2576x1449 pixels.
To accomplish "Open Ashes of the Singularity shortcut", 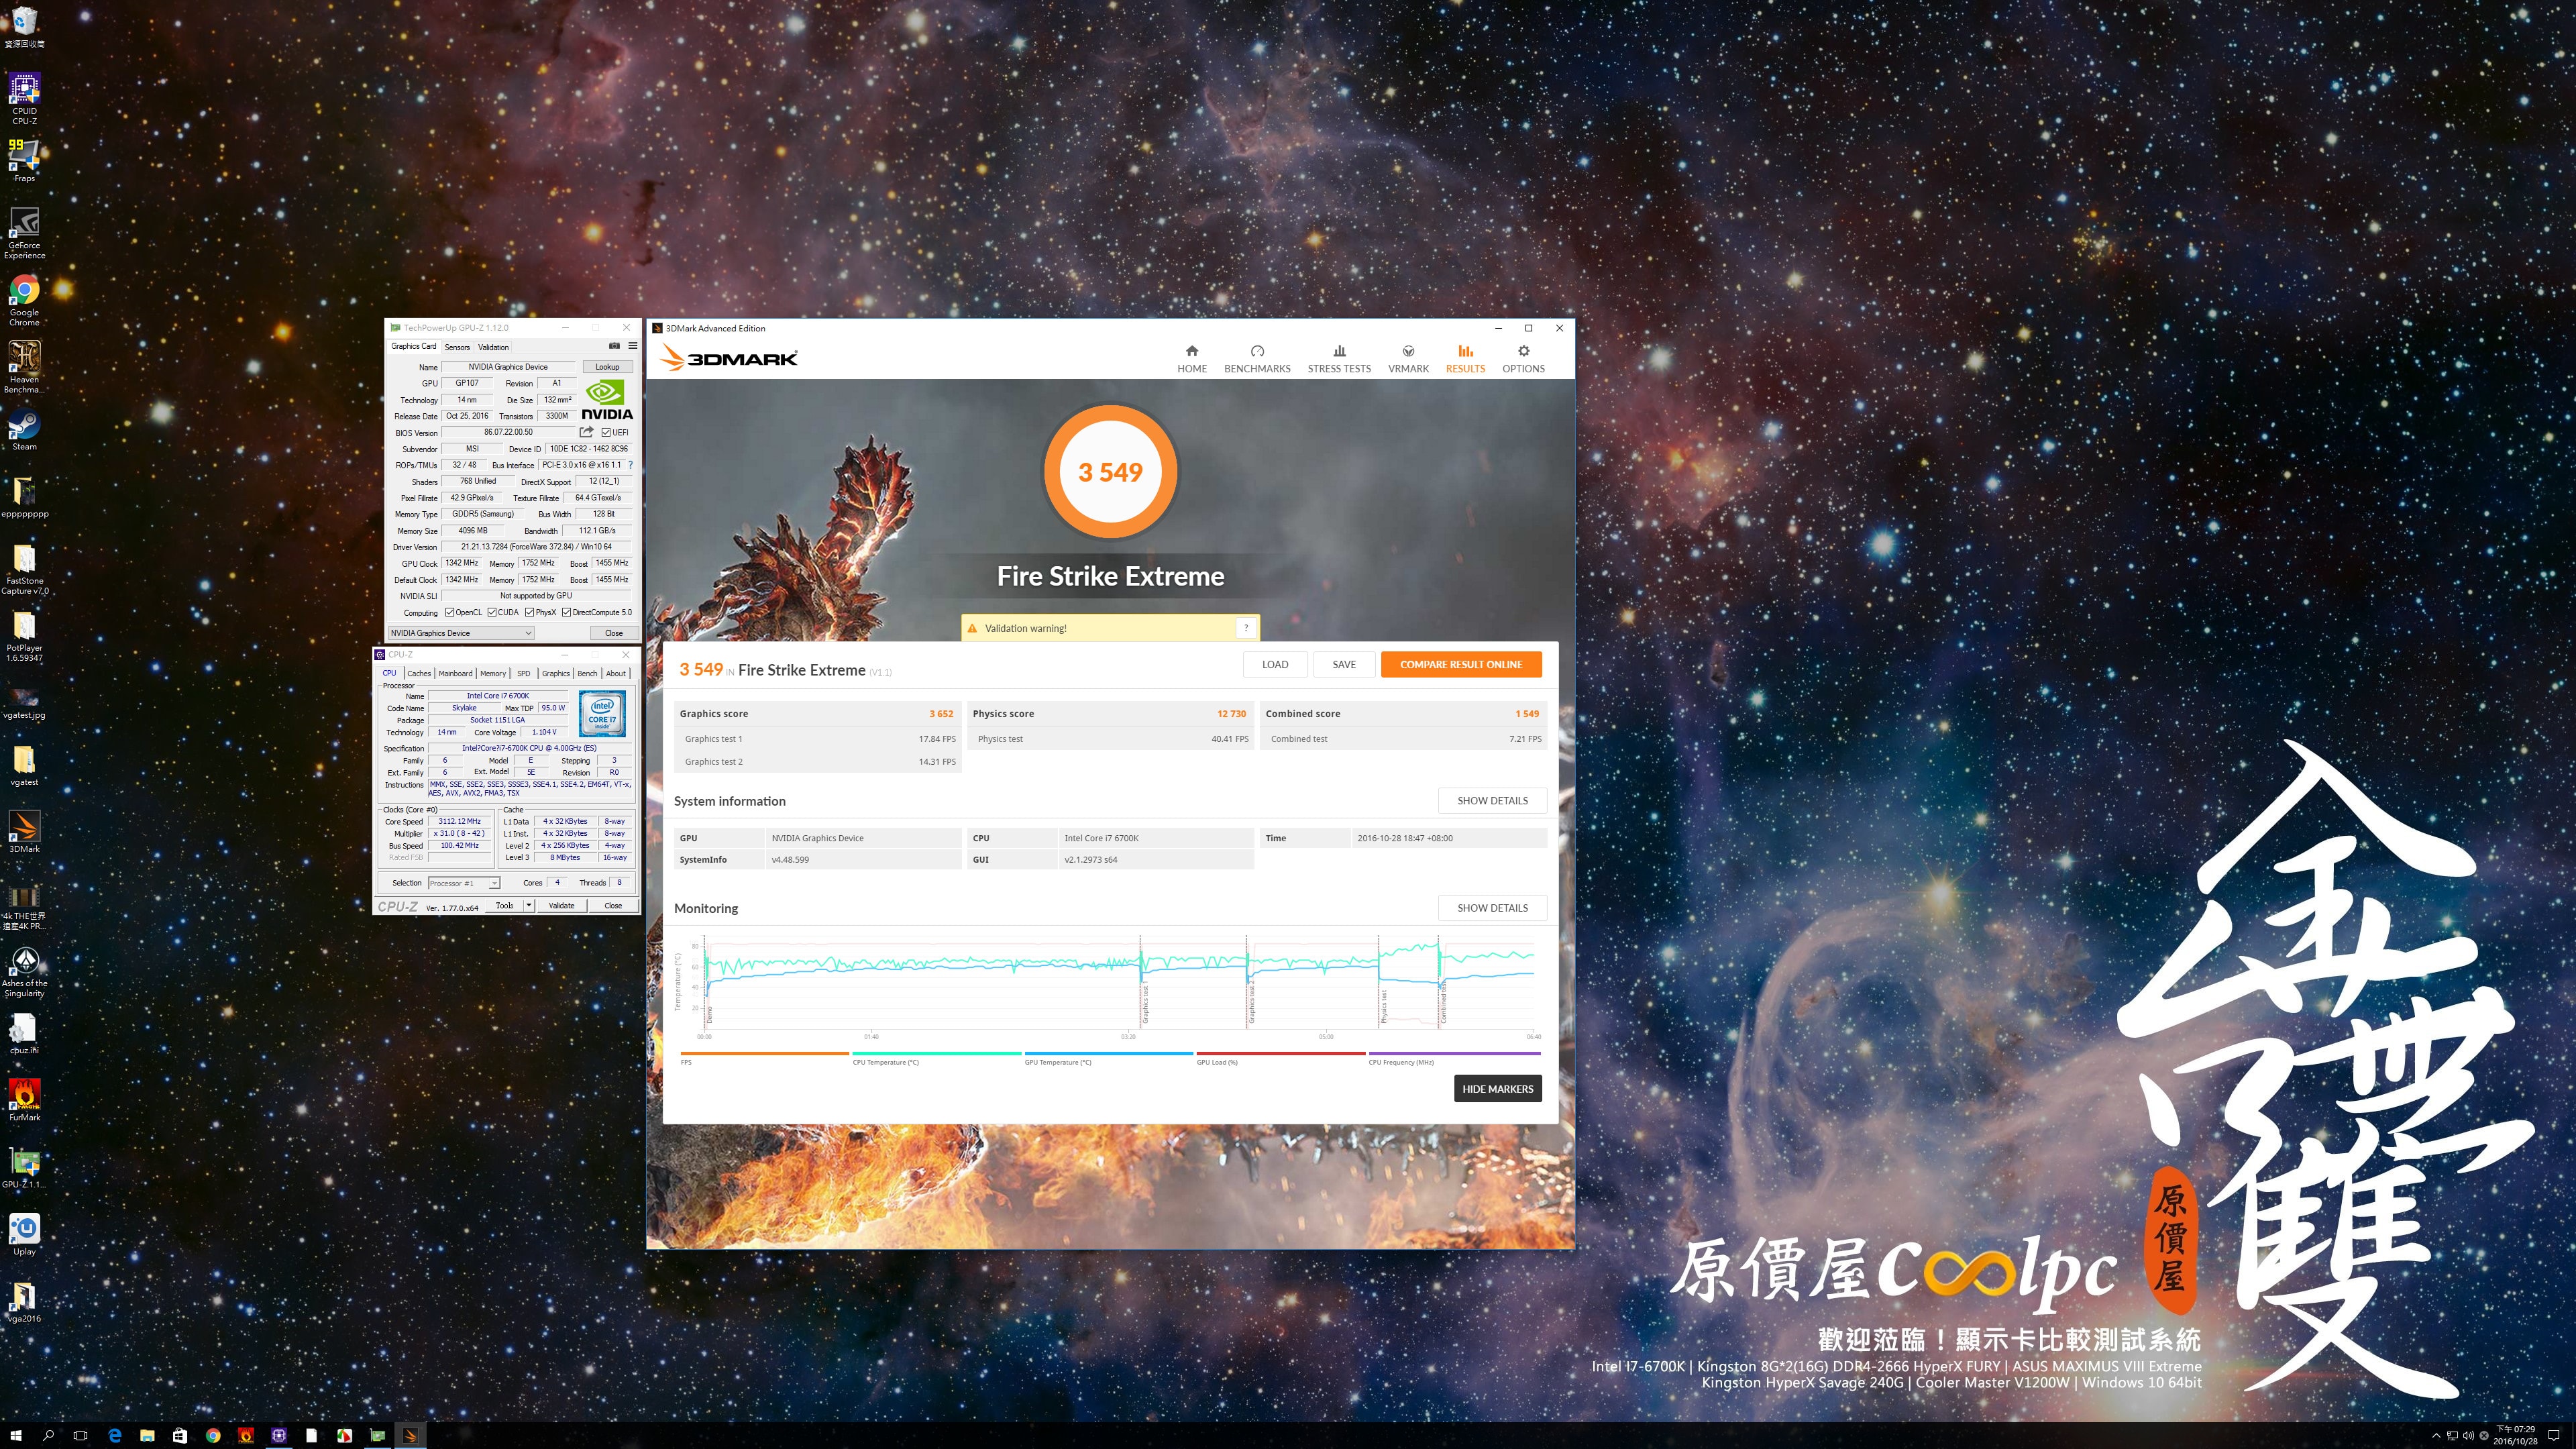I will [24, 972].
